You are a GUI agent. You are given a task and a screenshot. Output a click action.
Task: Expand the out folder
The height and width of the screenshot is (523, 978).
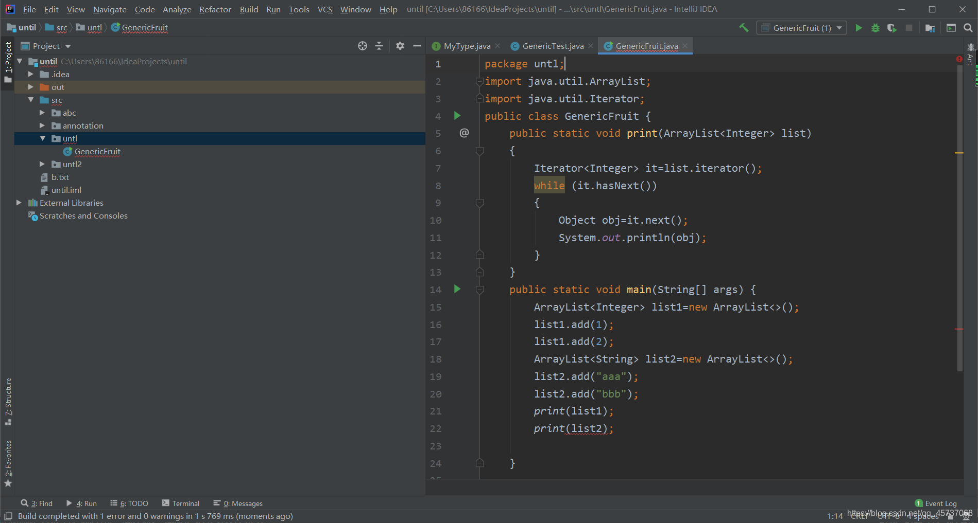tap(31, 87)
